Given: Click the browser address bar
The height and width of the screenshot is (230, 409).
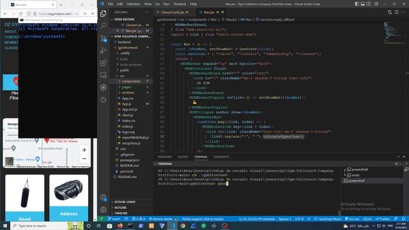Looking at the screenshot, I should coord(56,13).
